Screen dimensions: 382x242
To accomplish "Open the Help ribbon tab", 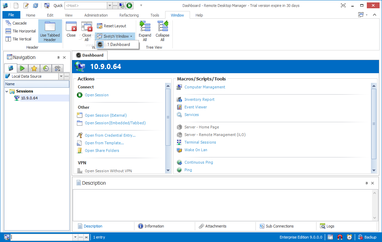I will pyautogui.click(x=199, y=15).
